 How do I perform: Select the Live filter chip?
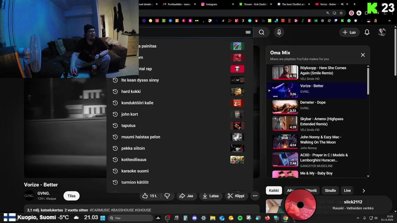pyautogui.click(x=347, y=190)
